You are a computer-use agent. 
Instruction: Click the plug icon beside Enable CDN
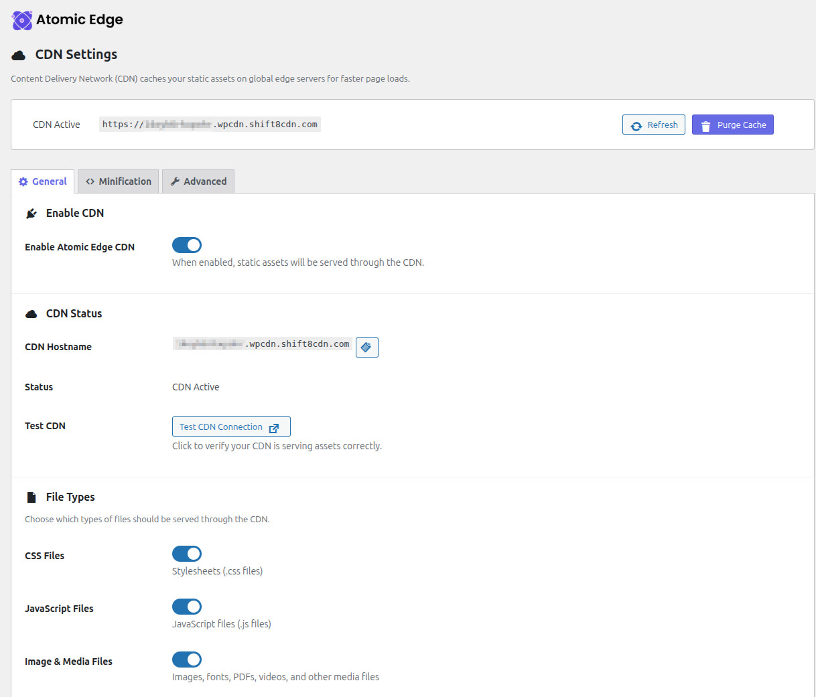coord(31,214)
